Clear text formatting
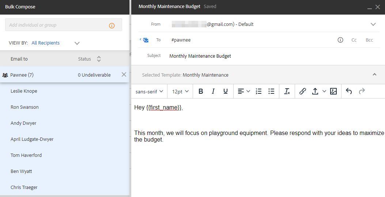Screen dimensions: 385x197 tap(287, 92)
